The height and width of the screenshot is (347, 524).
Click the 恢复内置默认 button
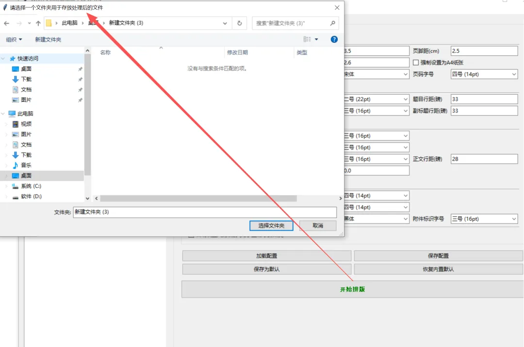pos(439,269)
